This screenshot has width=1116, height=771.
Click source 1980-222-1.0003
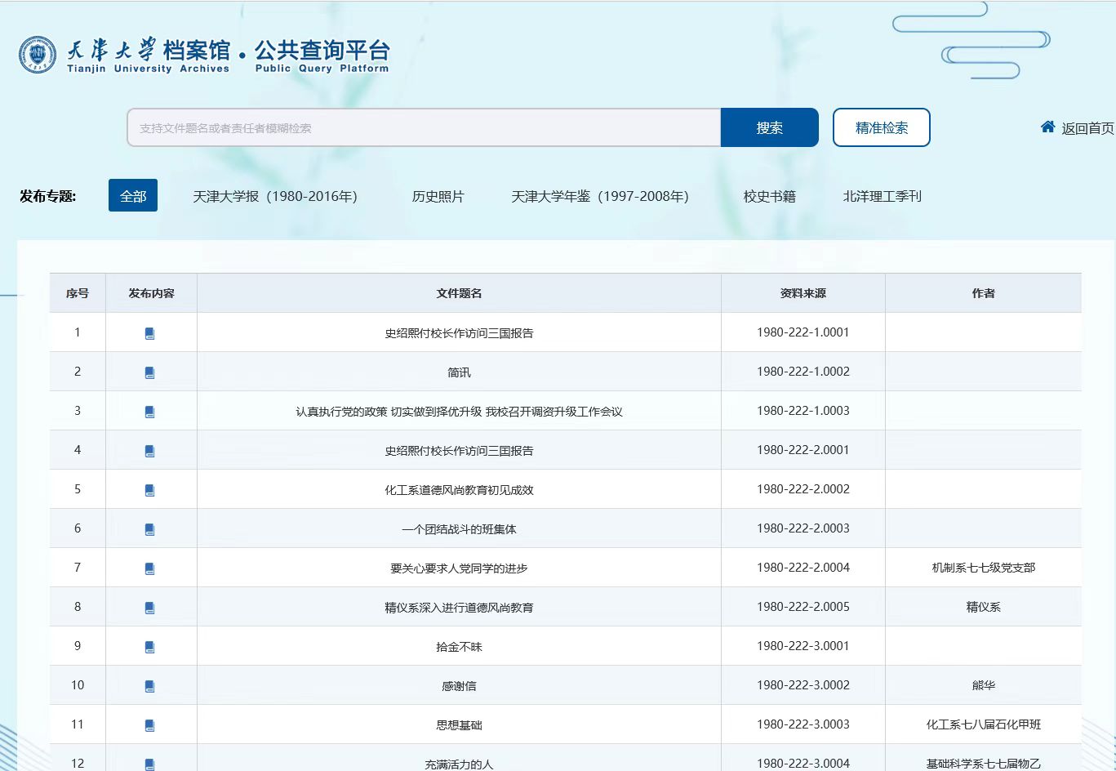coord(803,411)
